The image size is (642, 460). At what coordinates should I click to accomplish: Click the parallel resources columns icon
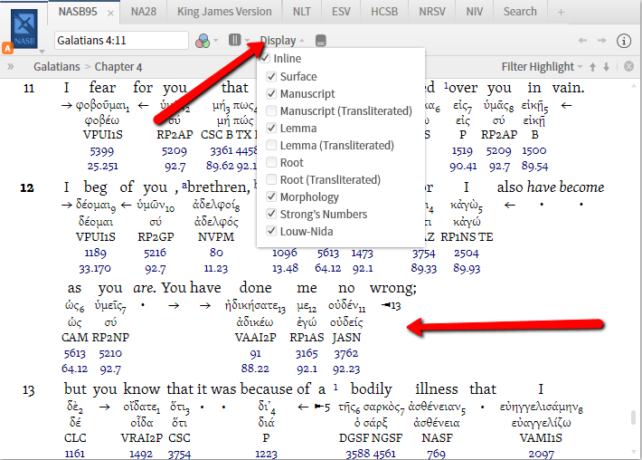tap(234, 40)
